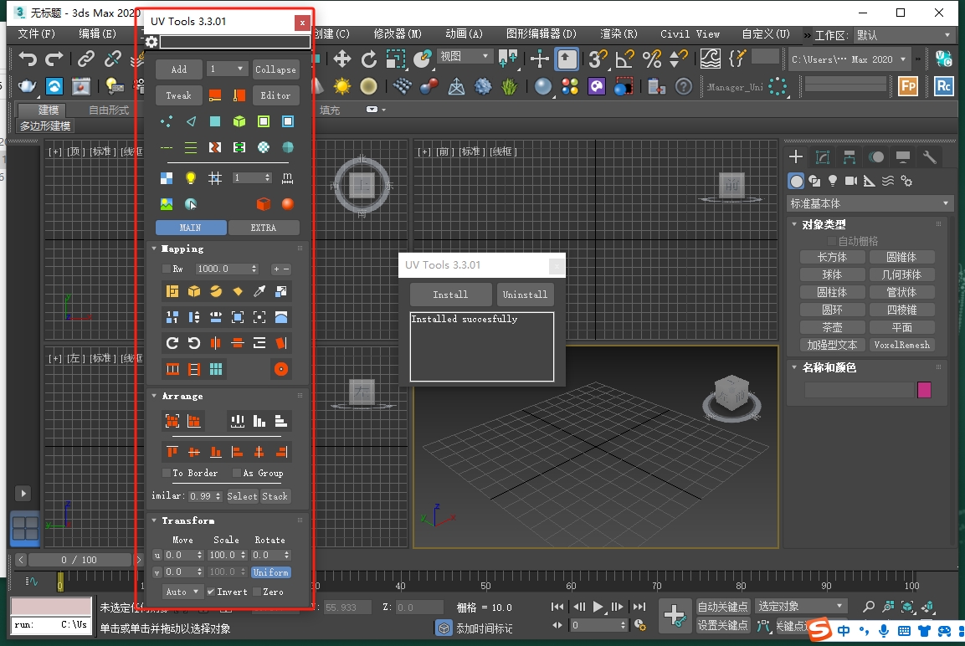Click the Play animation button
Image resolution: width=965 pixels, height=646 pixels.
pos(598,607)
